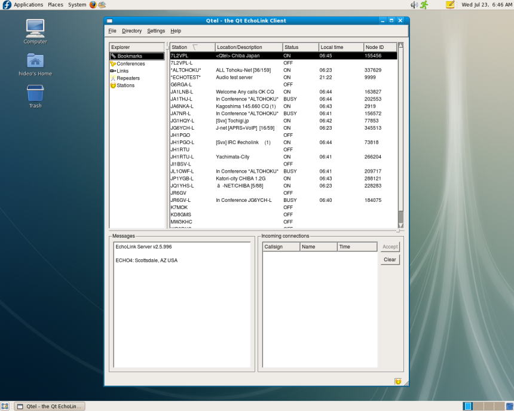Click the clock showing Wed Jul 23
The width and height of the screenshot is (514, 411).
click(x=487, y=5)
